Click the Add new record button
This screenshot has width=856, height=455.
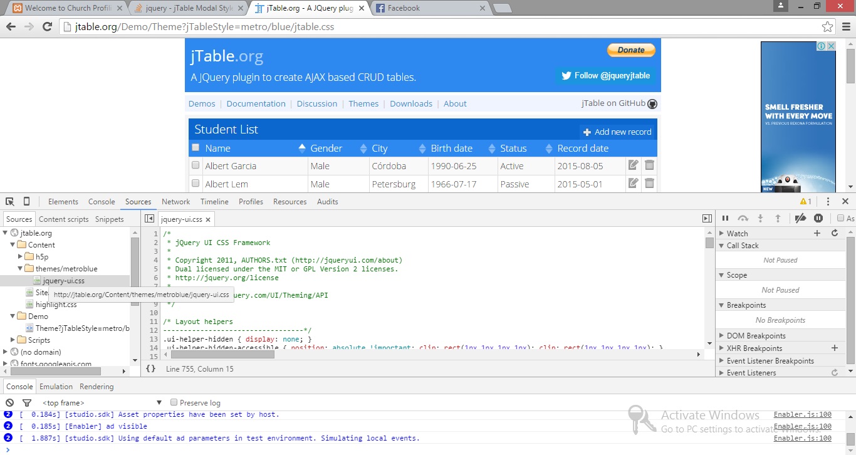(x=618, y=132)
